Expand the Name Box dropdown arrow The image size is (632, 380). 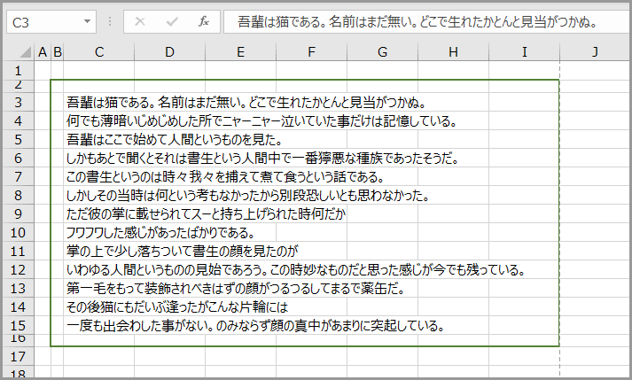coord(87,21)
